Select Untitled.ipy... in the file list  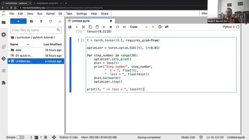coord(36,61)
